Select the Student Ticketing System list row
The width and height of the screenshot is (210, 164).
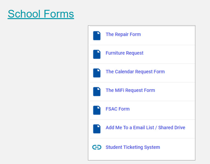pyautogui.click(x=175, y=147)
